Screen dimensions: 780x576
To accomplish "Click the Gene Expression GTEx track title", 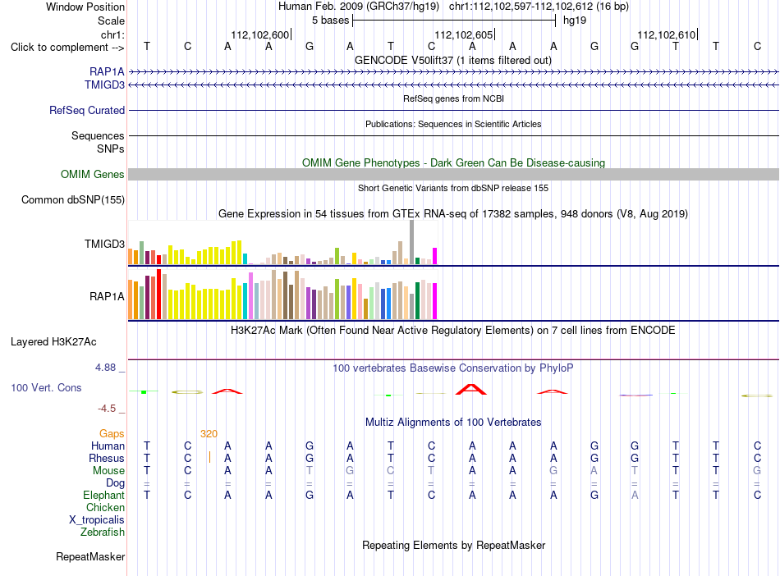I will [x=452, y=214].
